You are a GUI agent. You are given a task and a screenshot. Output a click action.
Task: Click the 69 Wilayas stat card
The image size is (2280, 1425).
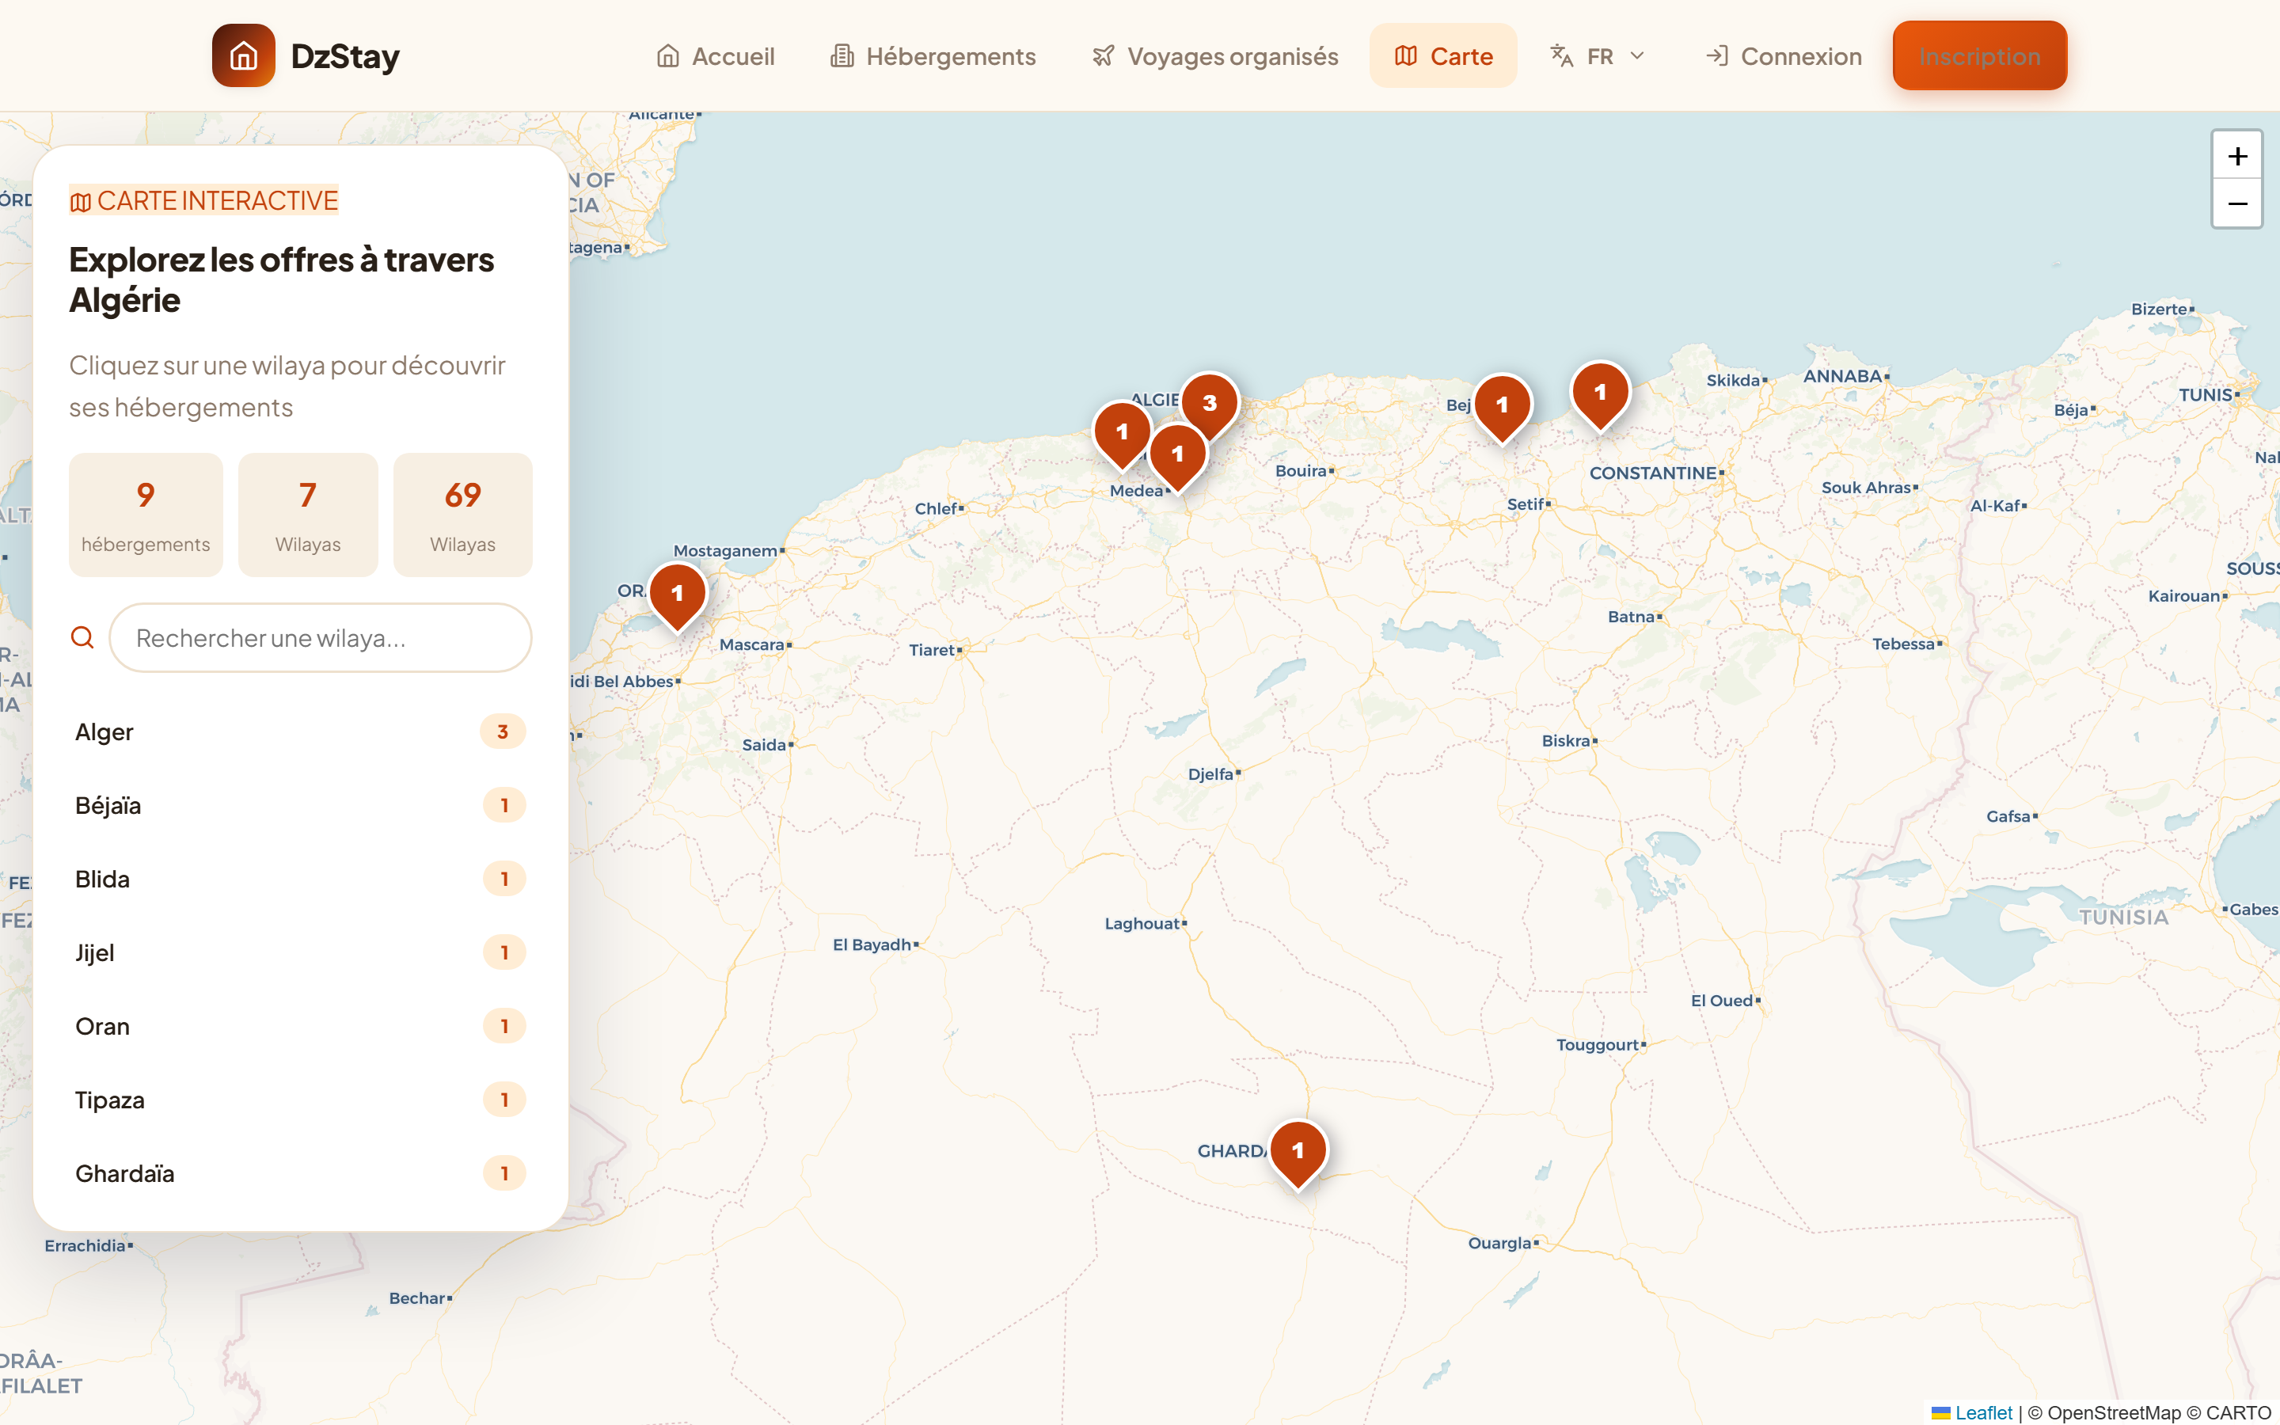(x=462, y=515)
